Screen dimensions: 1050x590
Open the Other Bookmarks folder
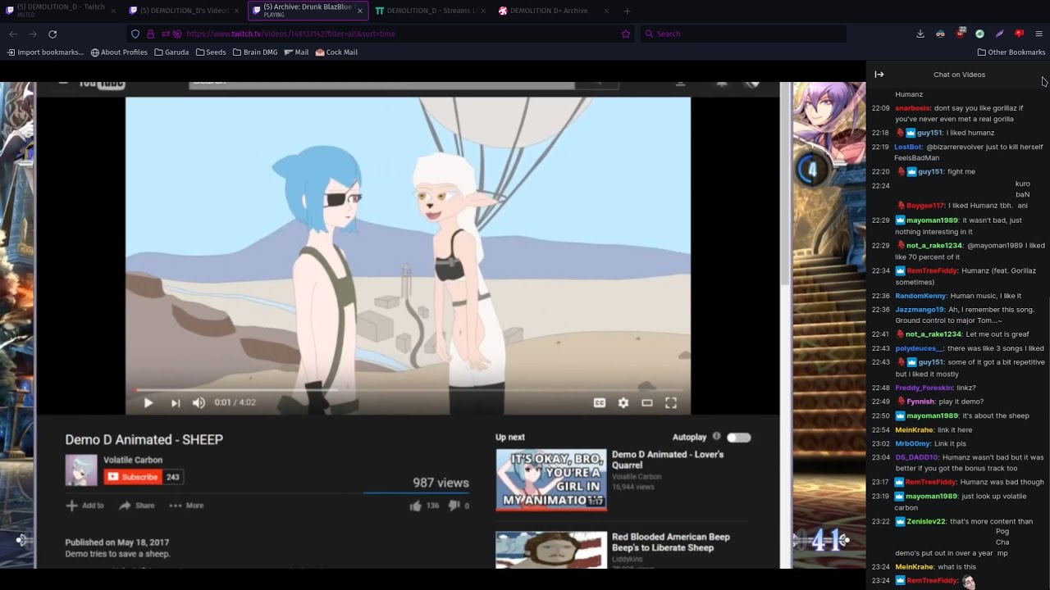tap(1011, 52)
